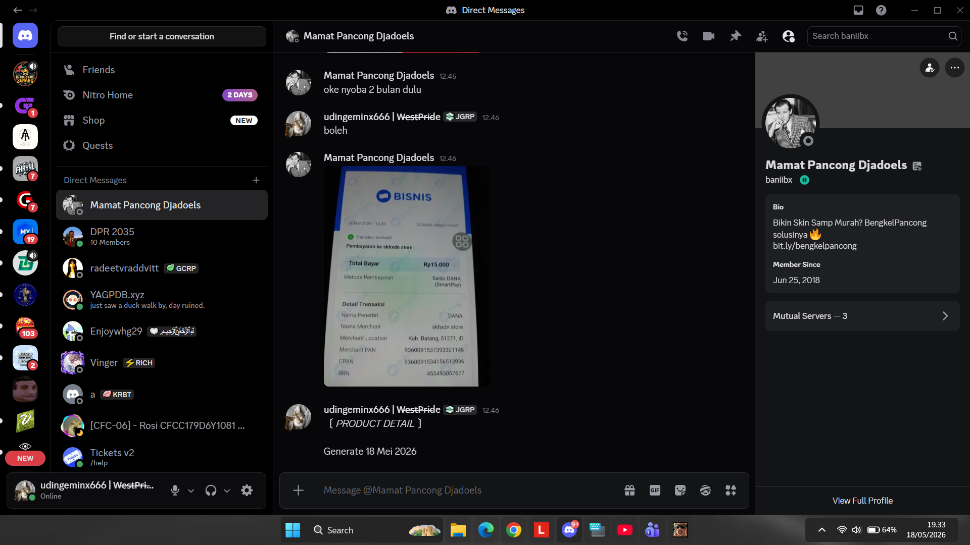Go to Discord home Direct Messages icon
The height and width of the screenshot is (545, 970).
click(25, 35)
